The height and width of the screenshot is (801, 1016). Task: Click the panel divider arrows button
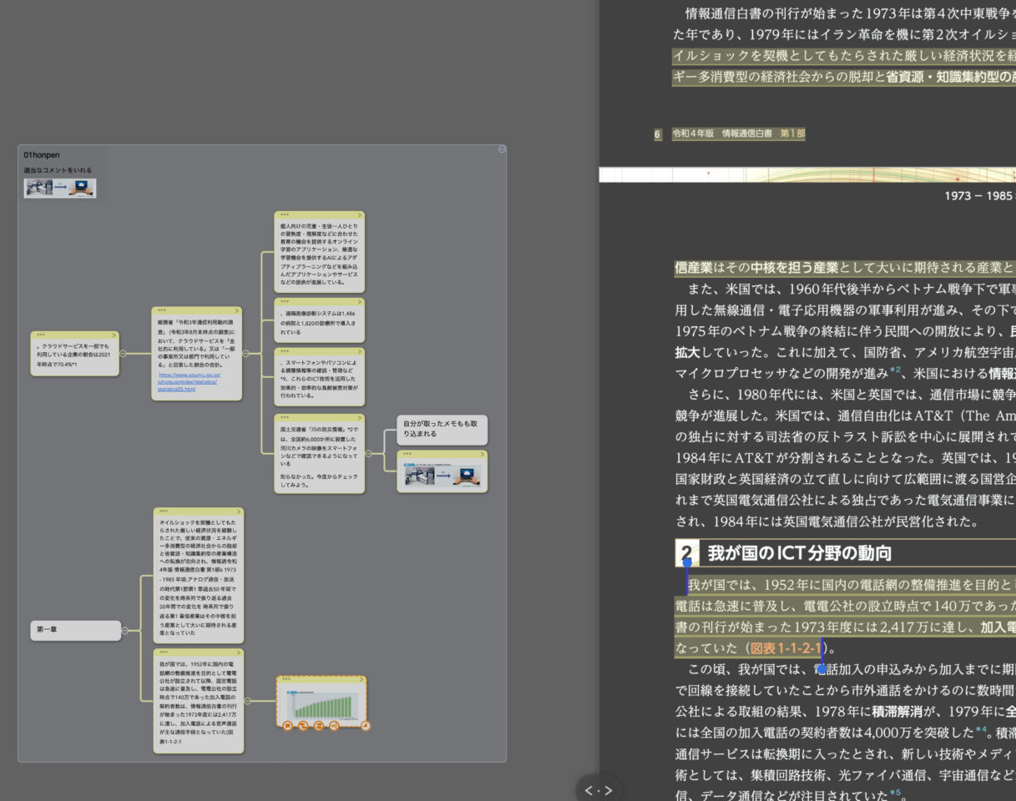(598, 790)
